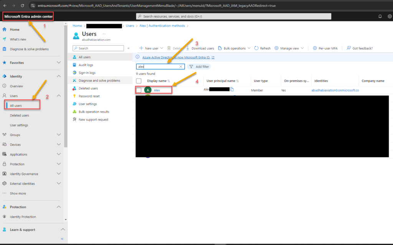The image size is (393, 245).
Task: Reload the page with browser refresh
Action: pos(22,5)
